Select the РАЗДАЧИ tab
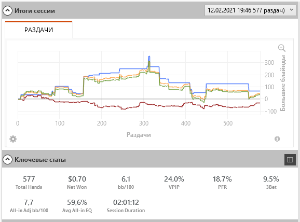 38,30
